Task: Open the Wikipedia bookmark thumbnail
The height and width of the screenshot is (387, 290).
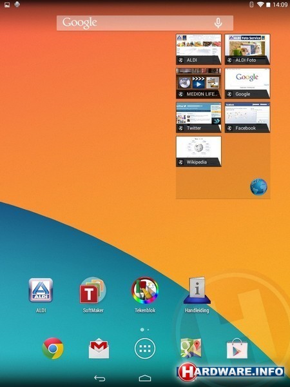Action: (x=198, y=152)
